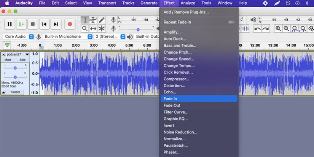Viewport: 314px width, 157px height.
Task: Choose the Draw pencil tool
Action: 102,20
